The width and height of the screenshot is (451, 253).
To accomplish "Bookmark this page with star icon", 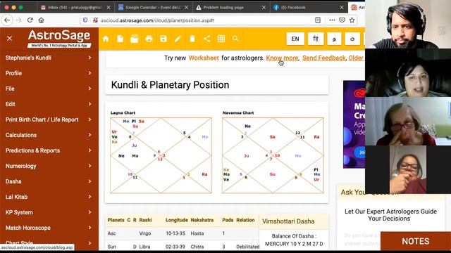I will pyautogui.click(x=352, y=20).
